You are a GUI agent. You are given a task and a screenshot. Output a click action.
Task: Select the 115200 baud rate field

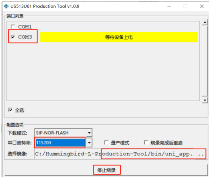coord(60,143)
